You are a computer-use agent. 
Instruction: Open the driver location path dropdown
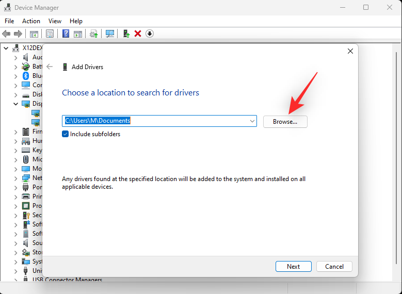coord(252,121)
